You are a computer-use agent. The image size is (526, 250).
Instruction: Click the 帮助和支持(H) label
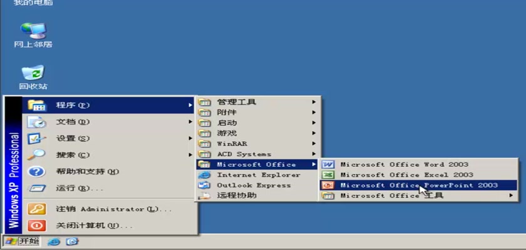coord(88,172)
